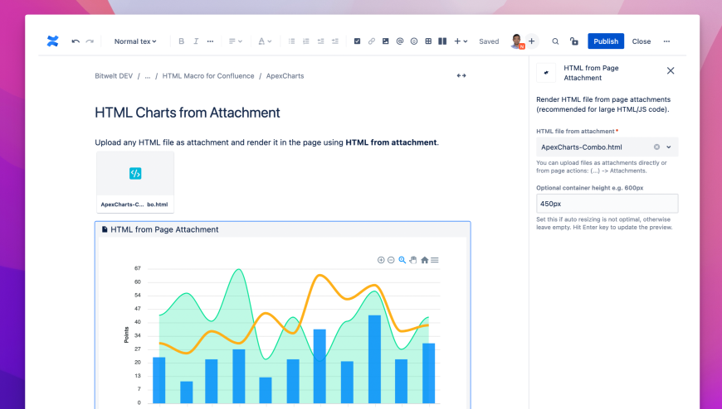Close the editor
The width and height of the screenshot is (722, 409).
pos(641,41)
